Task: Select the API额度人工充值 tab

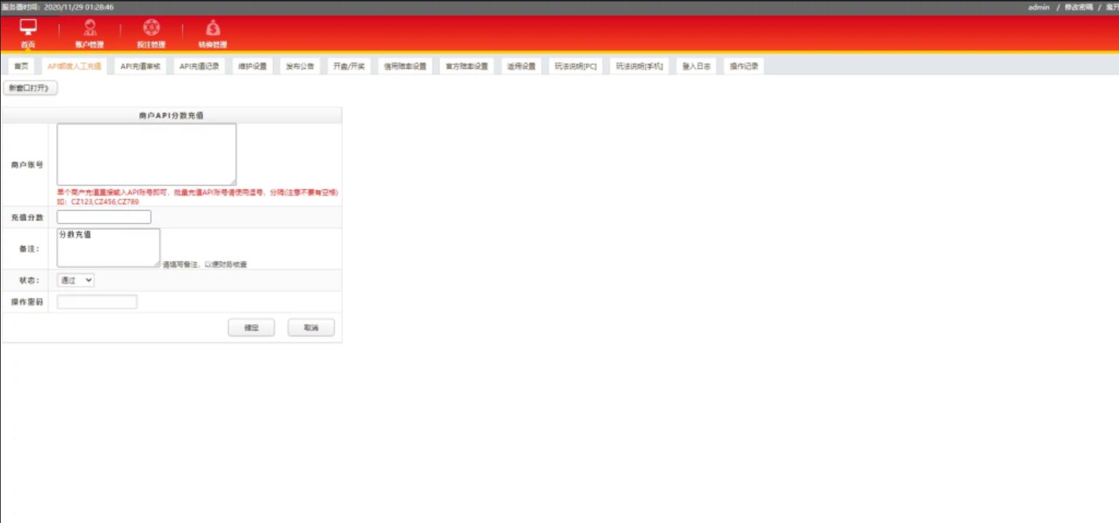Action: [74, 66]
